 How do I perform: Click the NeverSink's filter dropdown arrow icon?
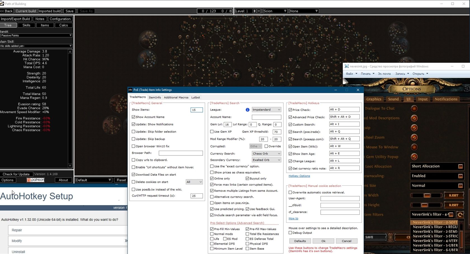point(451,215)
